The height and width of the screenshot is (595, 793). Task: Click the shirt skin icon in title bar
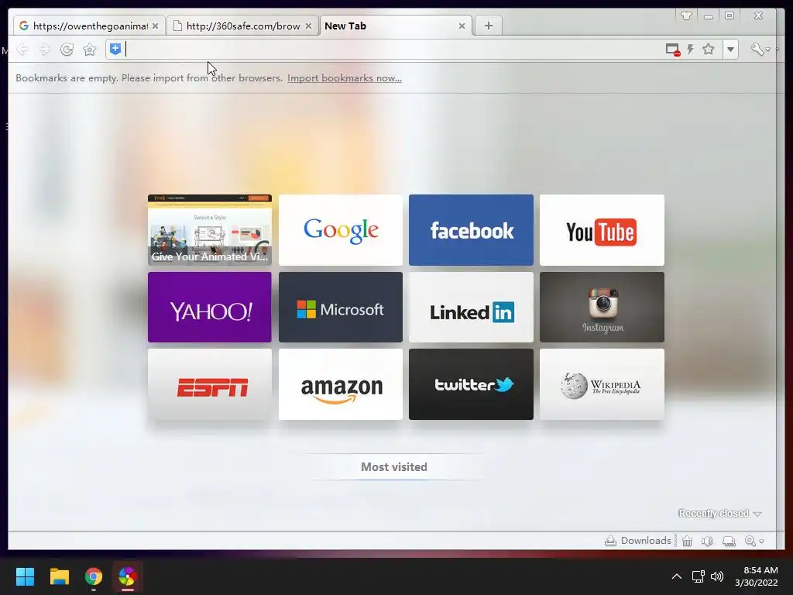point(686,15)
